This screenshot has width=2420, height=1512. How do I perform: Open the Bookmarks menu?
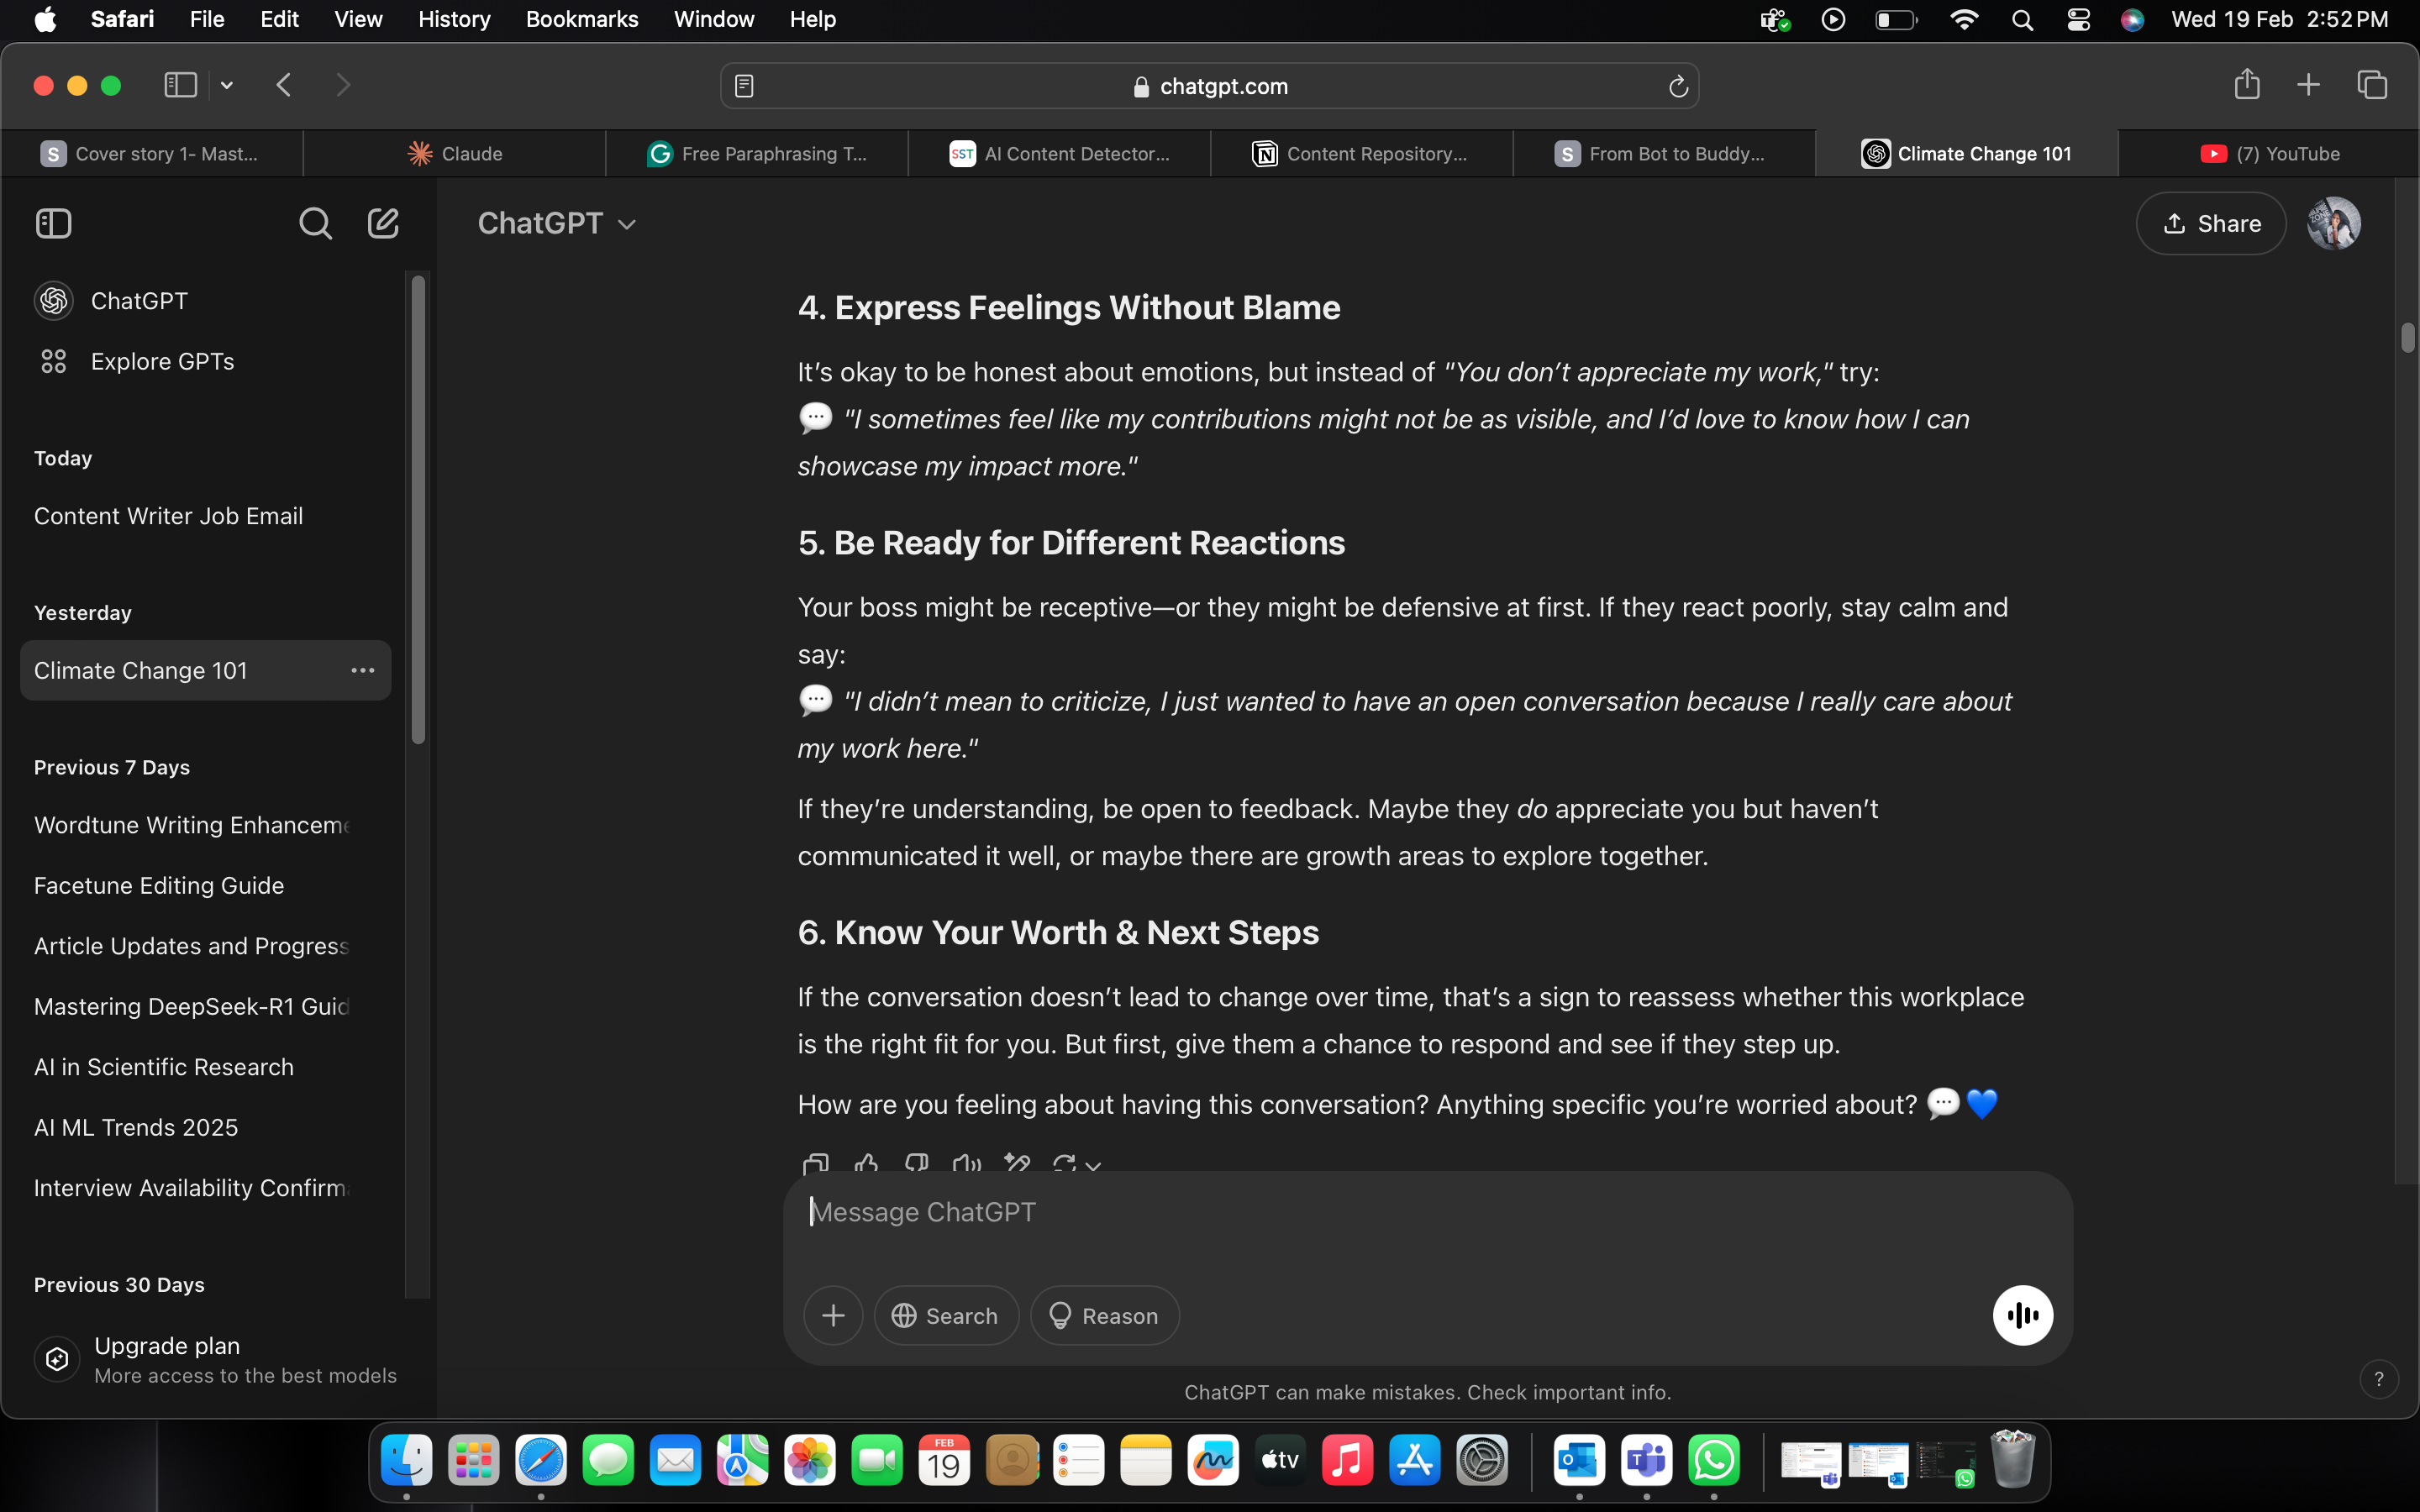pos(582,19)
